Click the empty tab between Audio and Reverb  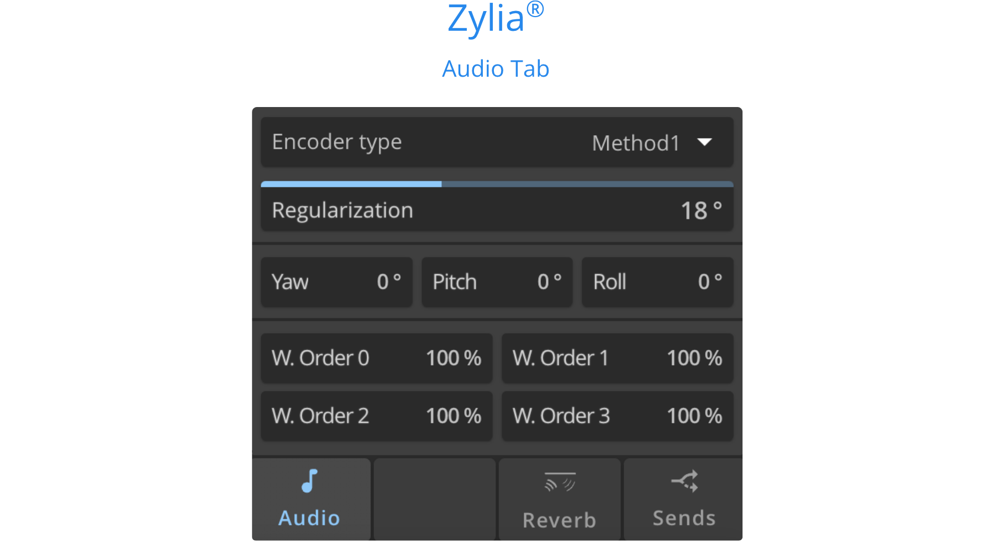[434, 499]
